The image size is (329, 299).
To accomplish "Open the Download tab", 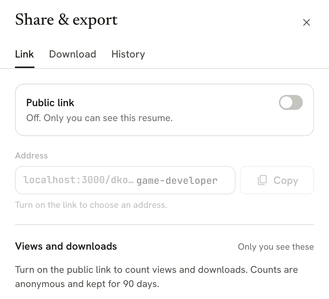I will tap(73, 54).
